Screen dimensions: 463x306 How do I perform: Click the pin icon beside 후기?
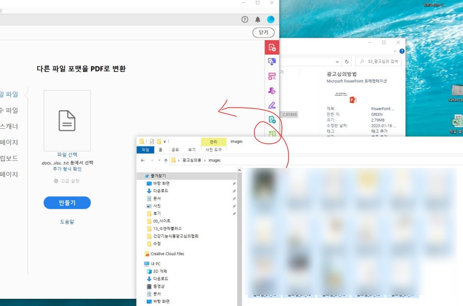point(234,214)
